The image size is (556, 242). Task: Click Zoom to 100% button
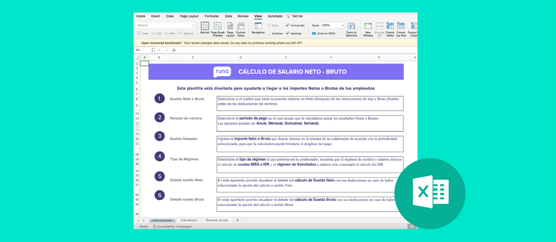tap(324, 33)
